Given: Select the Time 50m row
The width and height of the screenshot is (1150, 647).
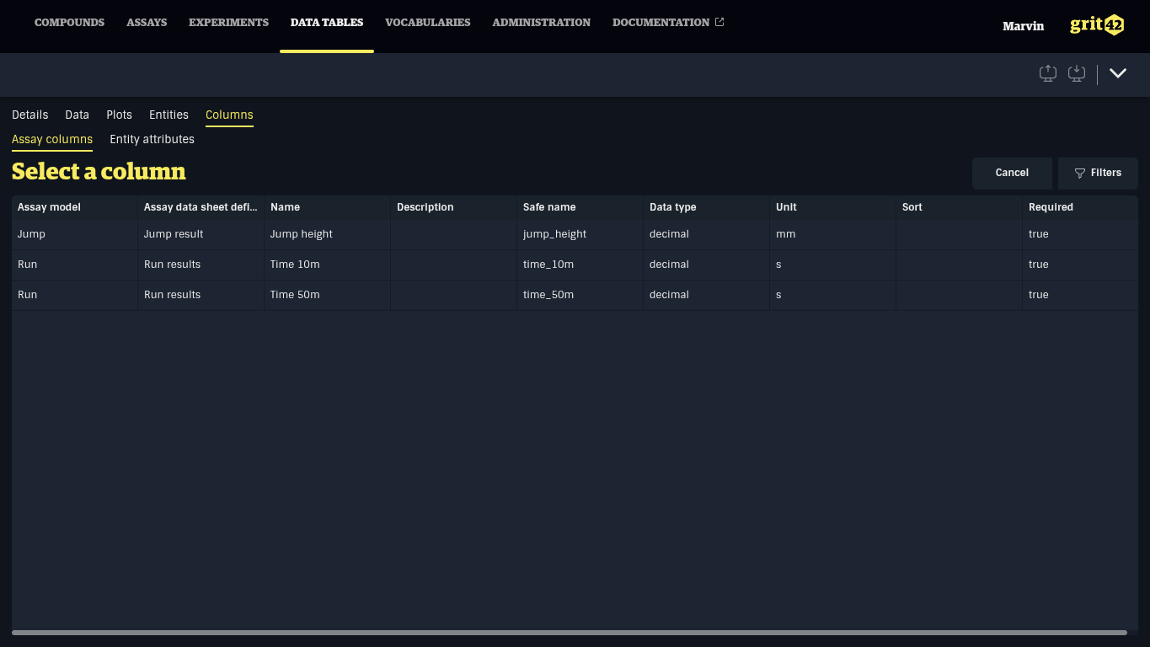Looking at the screenshot, I should pos(295,295).
